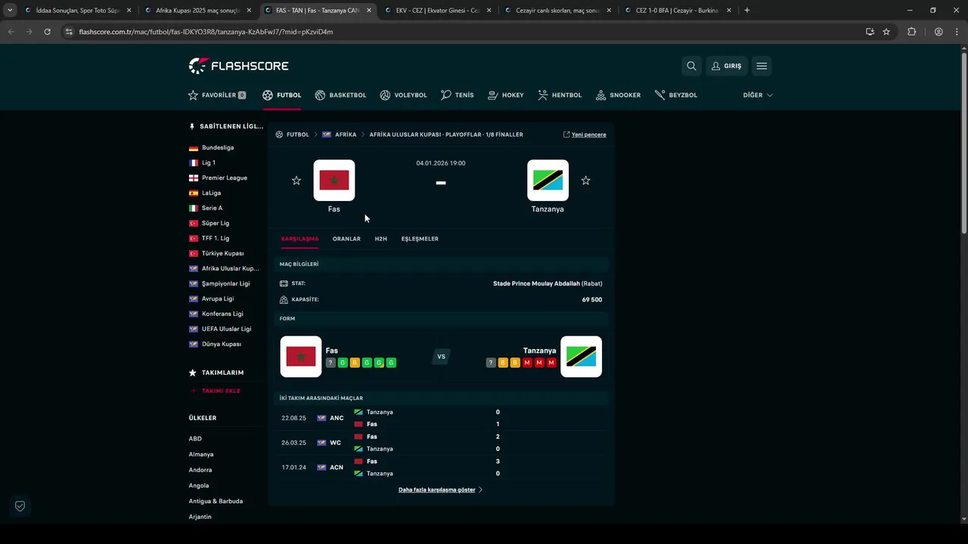This screenshot has width=968, height=544.
Task: Reload the page with the browser refresh button
Action: [47, 32]
